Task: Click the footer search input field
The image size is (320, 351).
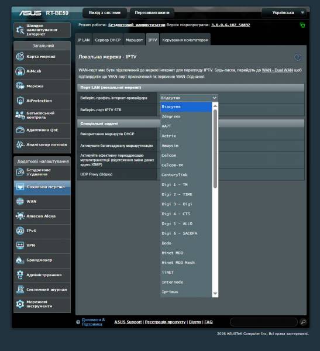Action: (x=264, y=322)
